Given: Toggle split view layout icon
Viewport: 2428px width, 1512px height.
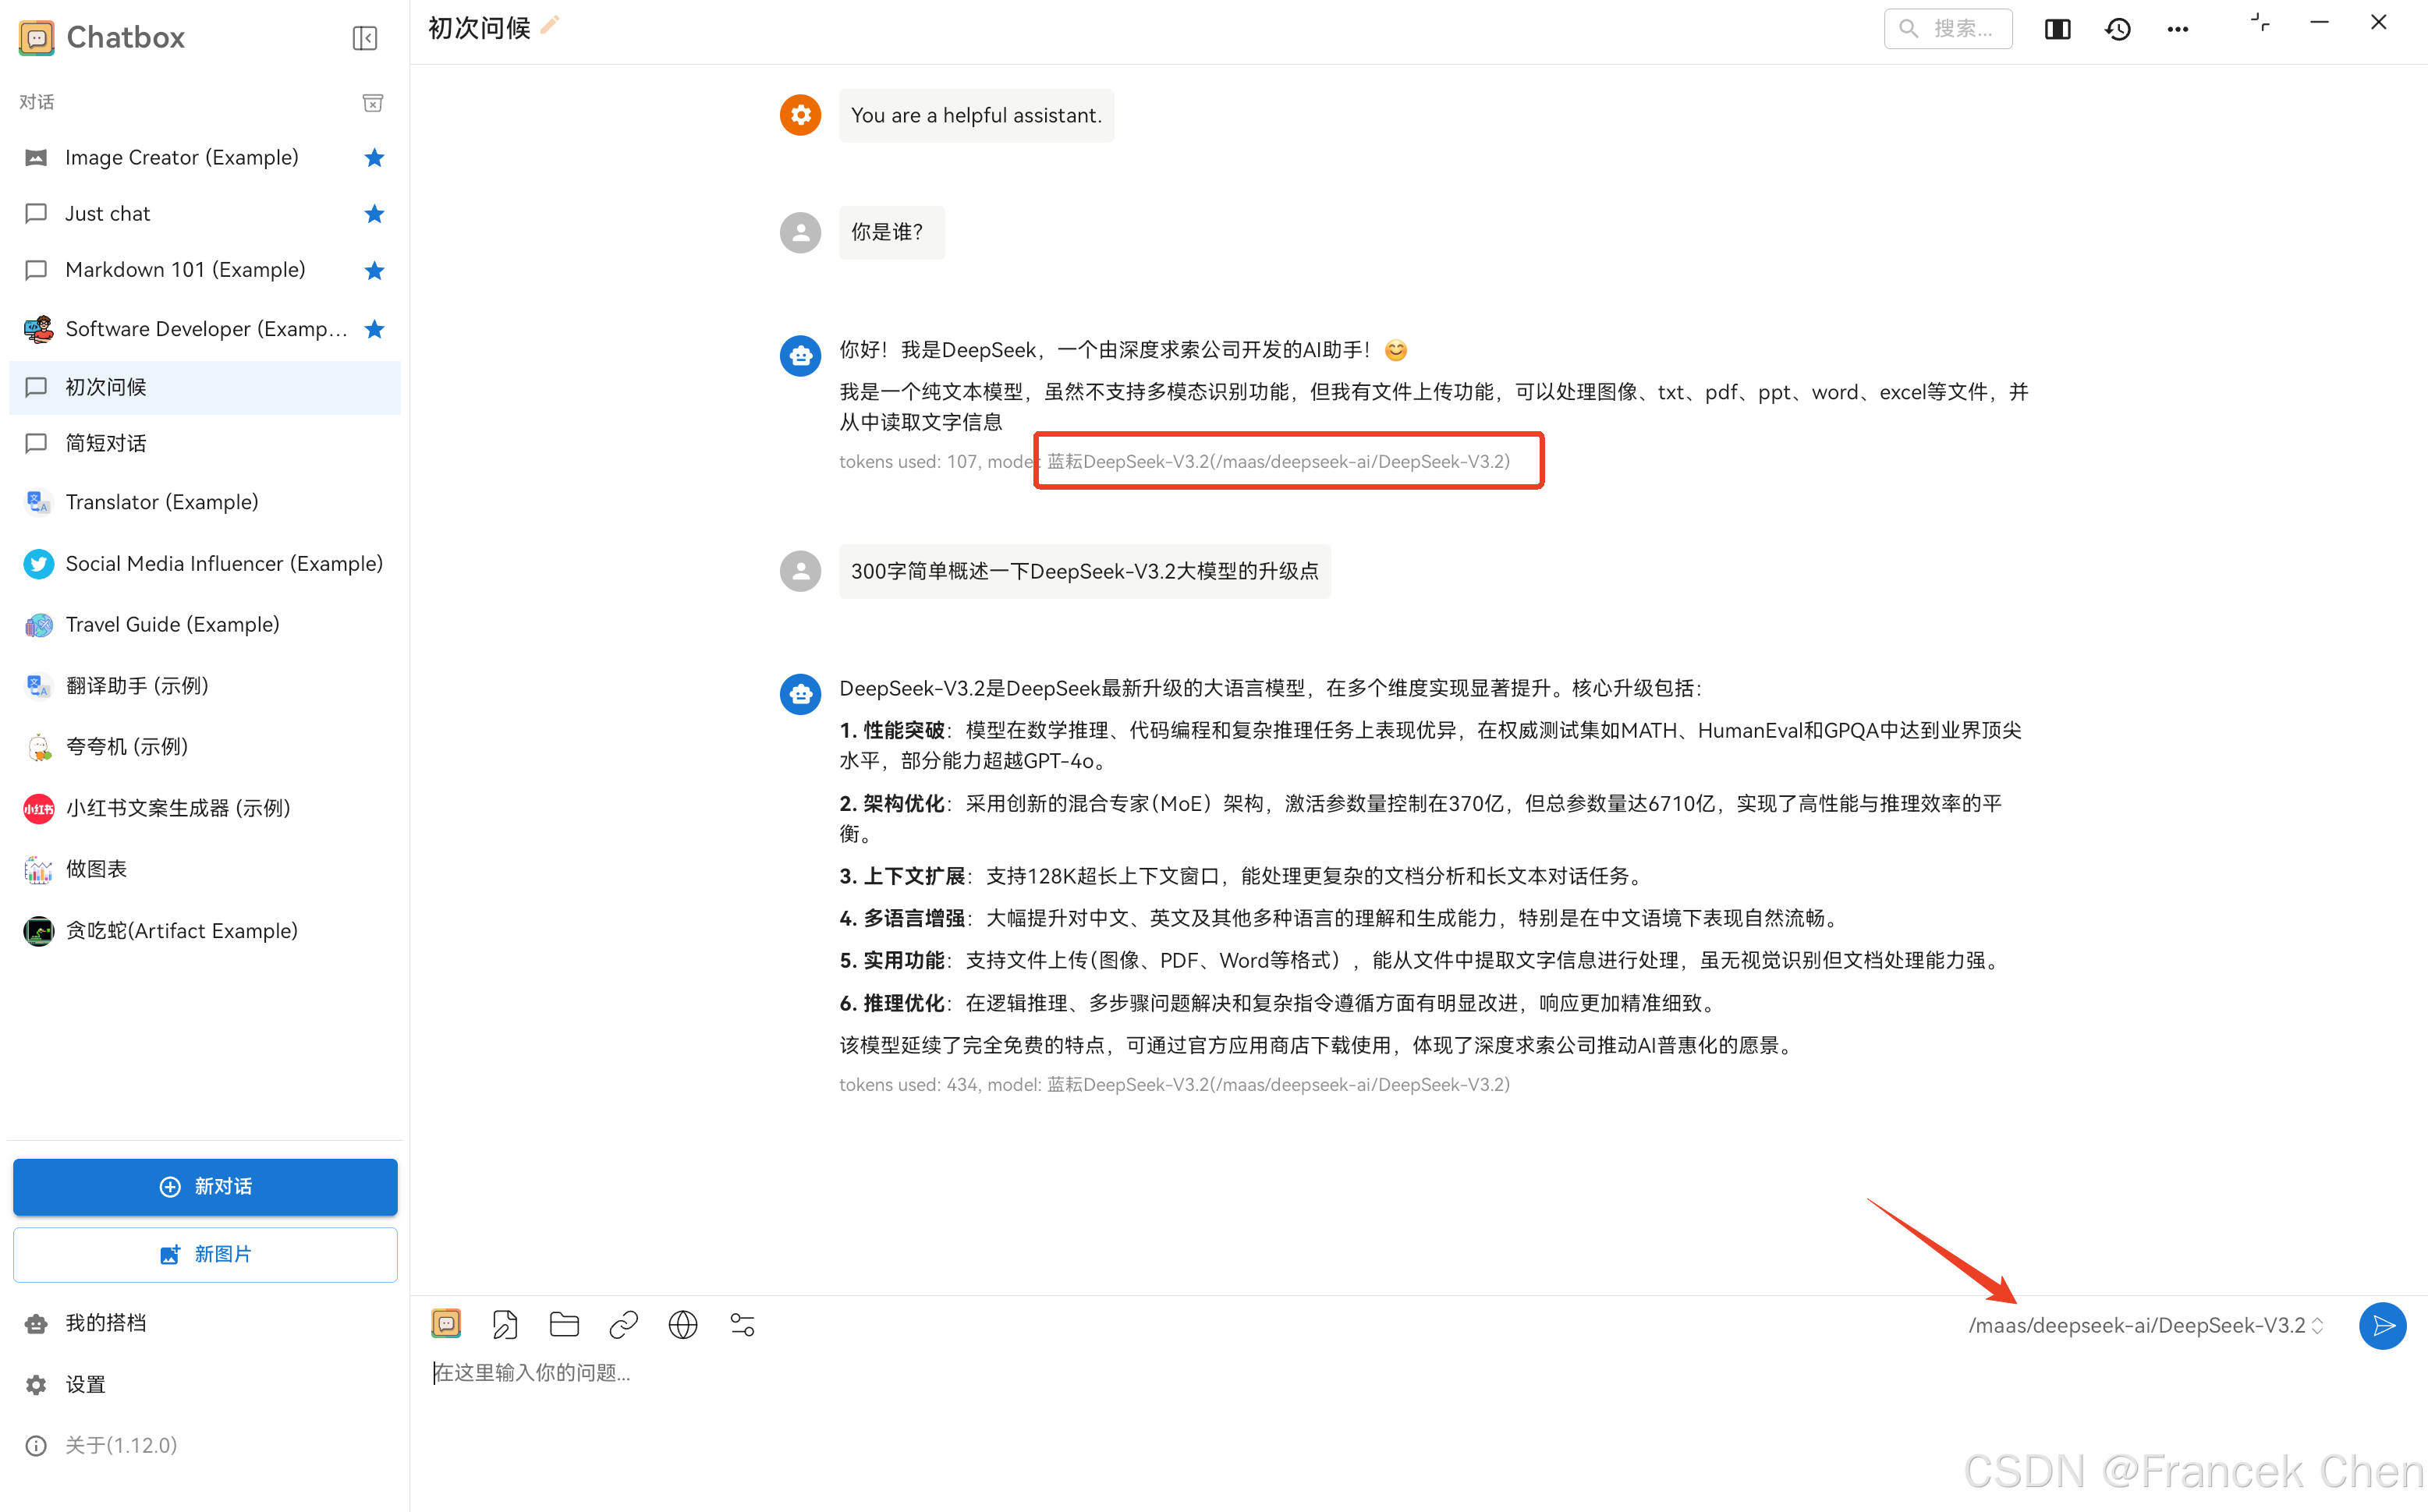Looking at the screenshot, I should click(2057, 28).
